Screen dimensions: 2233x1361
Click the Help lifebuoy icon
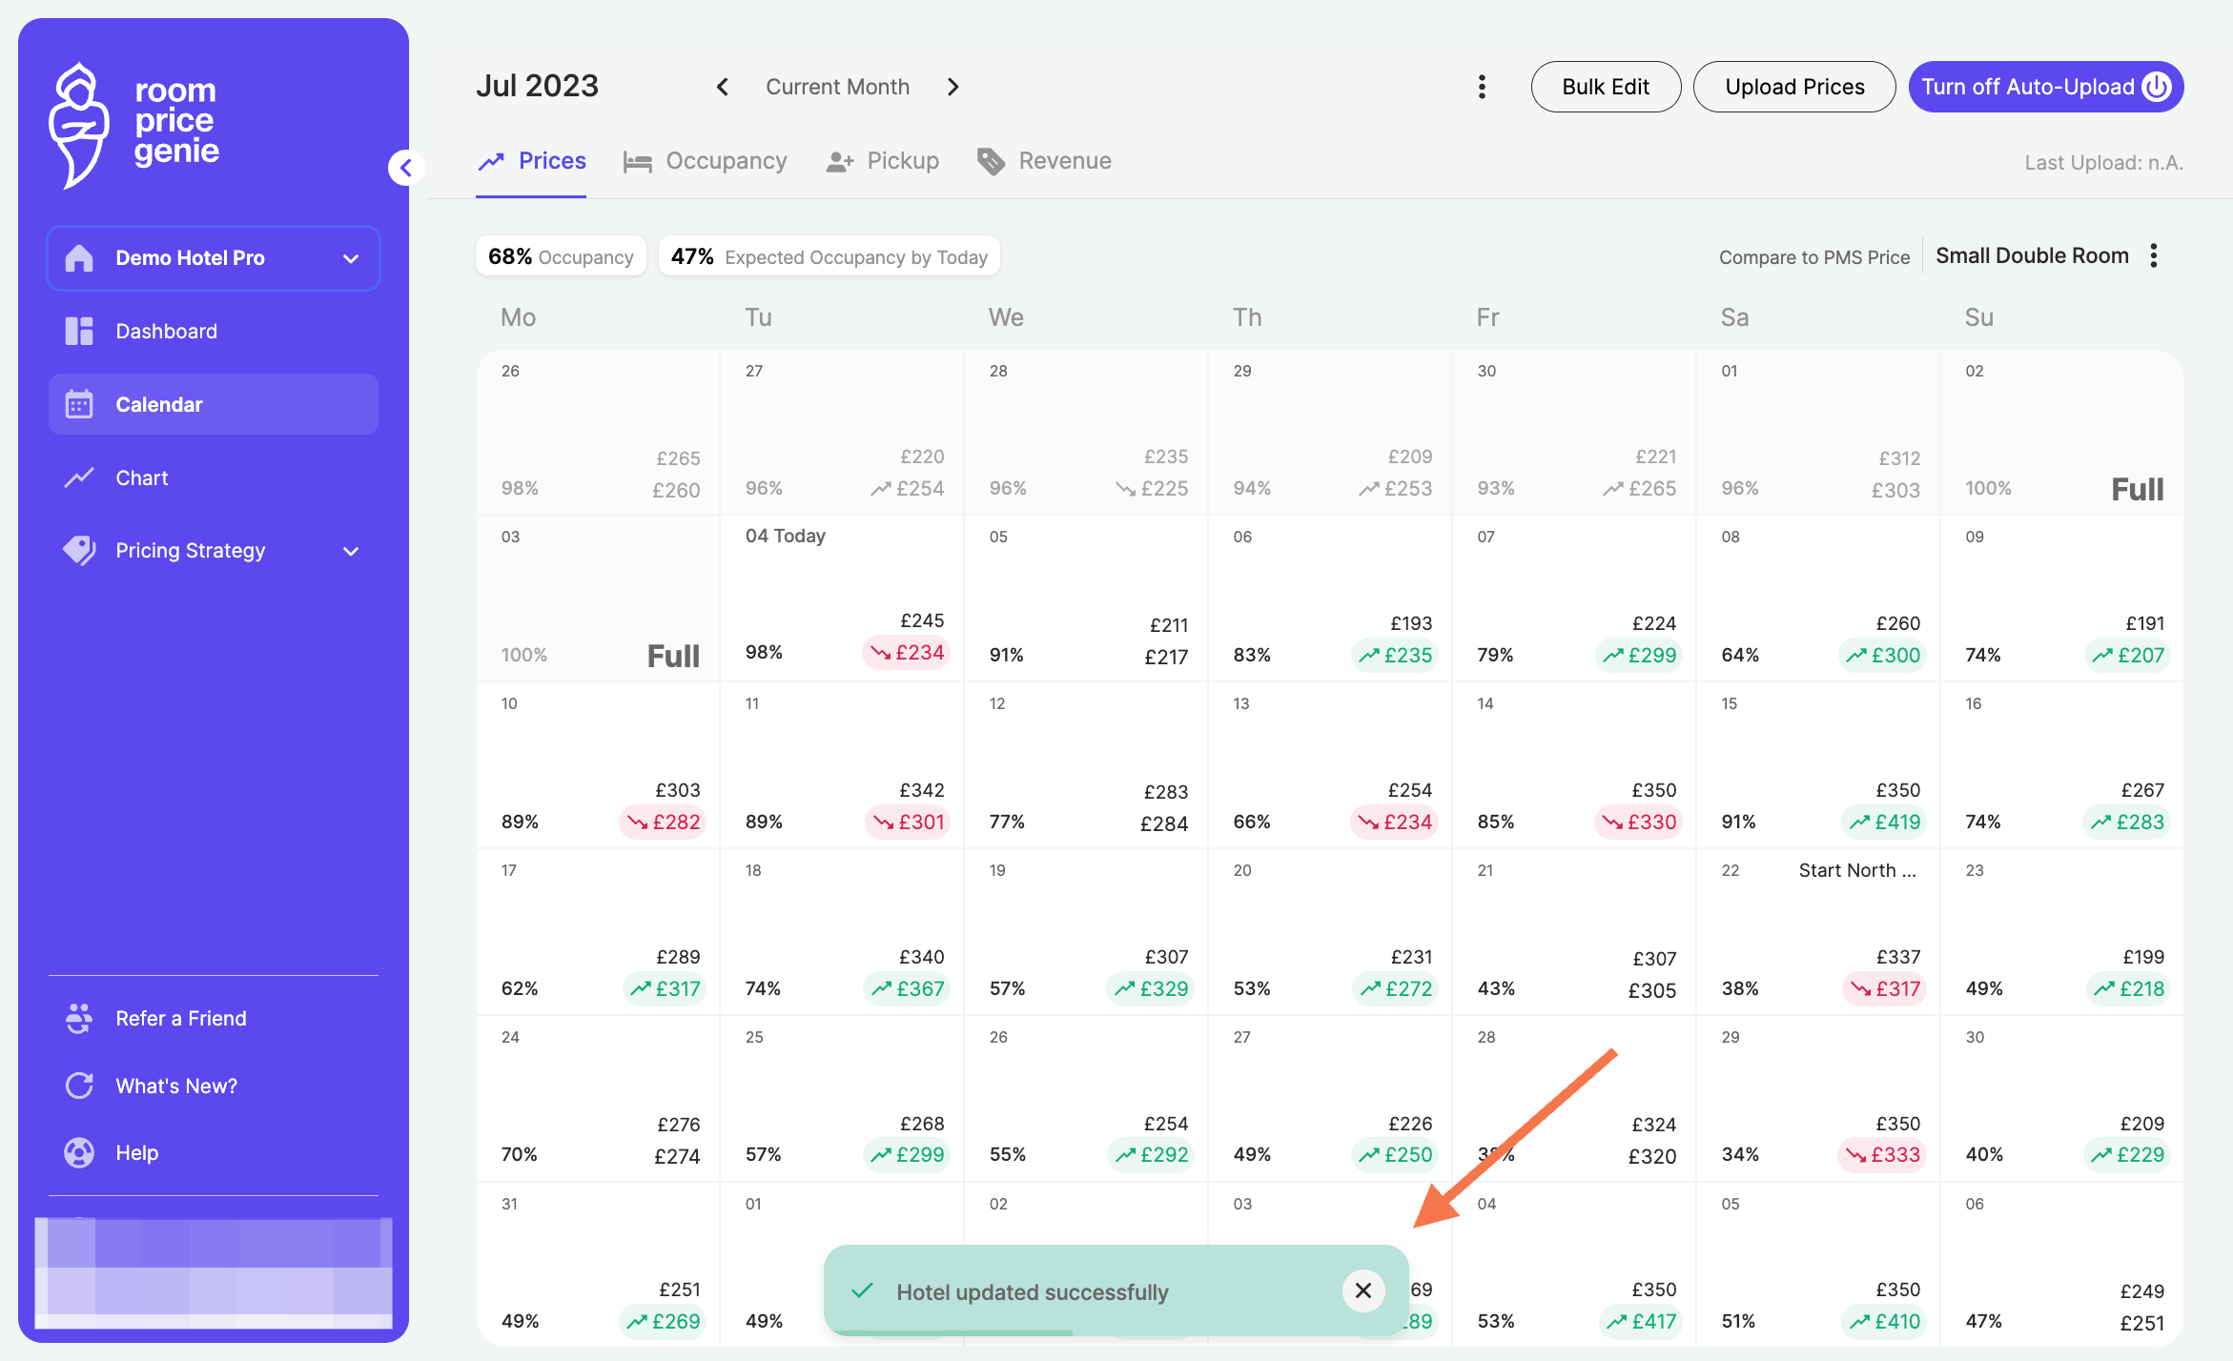pyautogui.click(x=79, y=1152)
